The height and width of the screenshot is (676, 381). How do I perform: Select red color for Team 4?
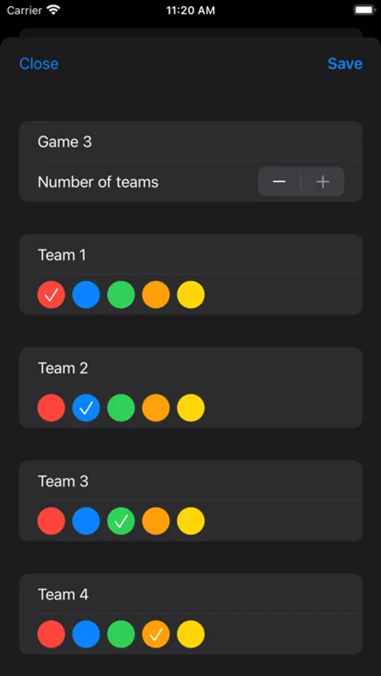coord(51,634)
